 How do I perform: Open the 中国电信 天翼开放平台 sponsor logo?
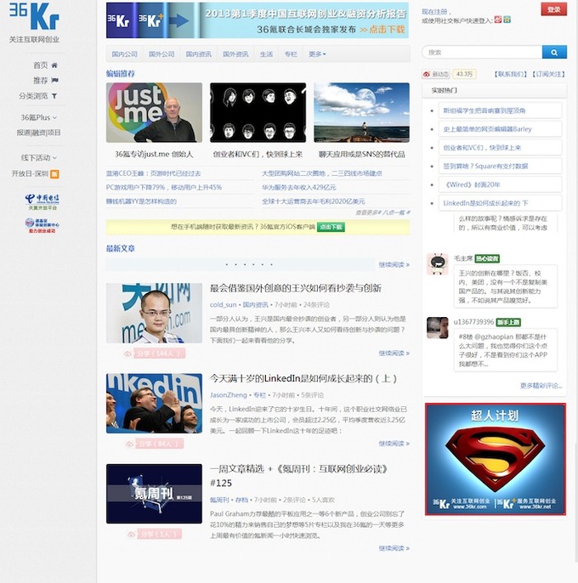click(42, 201)
